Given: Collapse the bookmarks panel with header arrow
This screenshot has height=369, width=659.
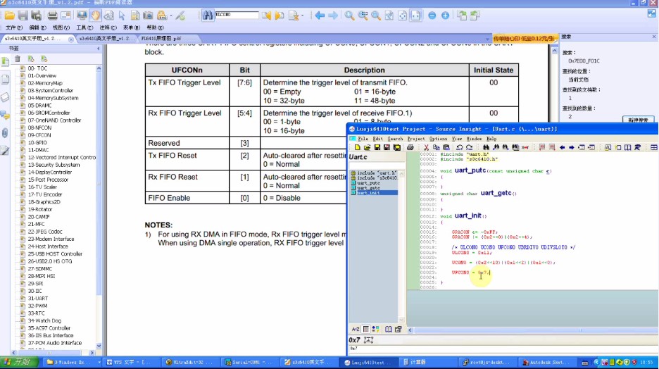Looking at the screenshot, I should click(99, 49).
